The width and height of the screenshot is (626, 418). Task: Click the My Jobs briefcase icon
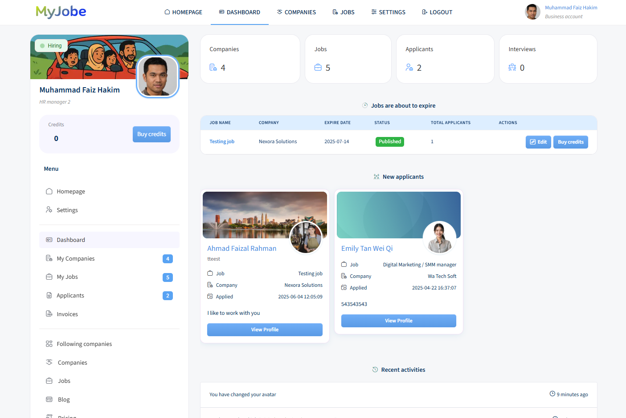click(x=49, y=277)
